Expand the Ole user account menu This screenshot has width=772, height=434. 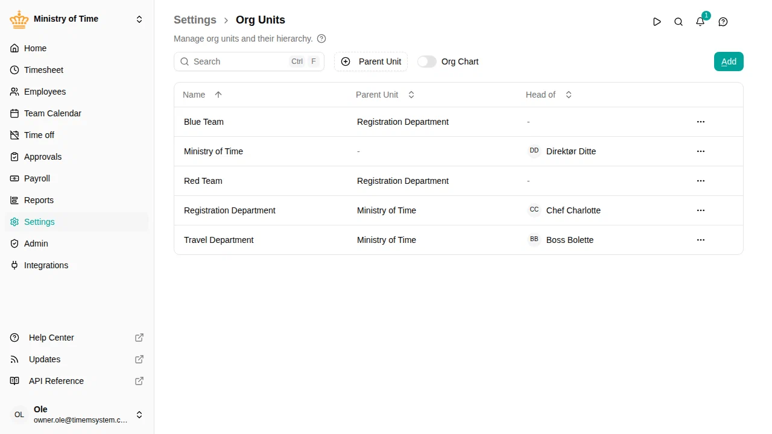click(77, 415)
